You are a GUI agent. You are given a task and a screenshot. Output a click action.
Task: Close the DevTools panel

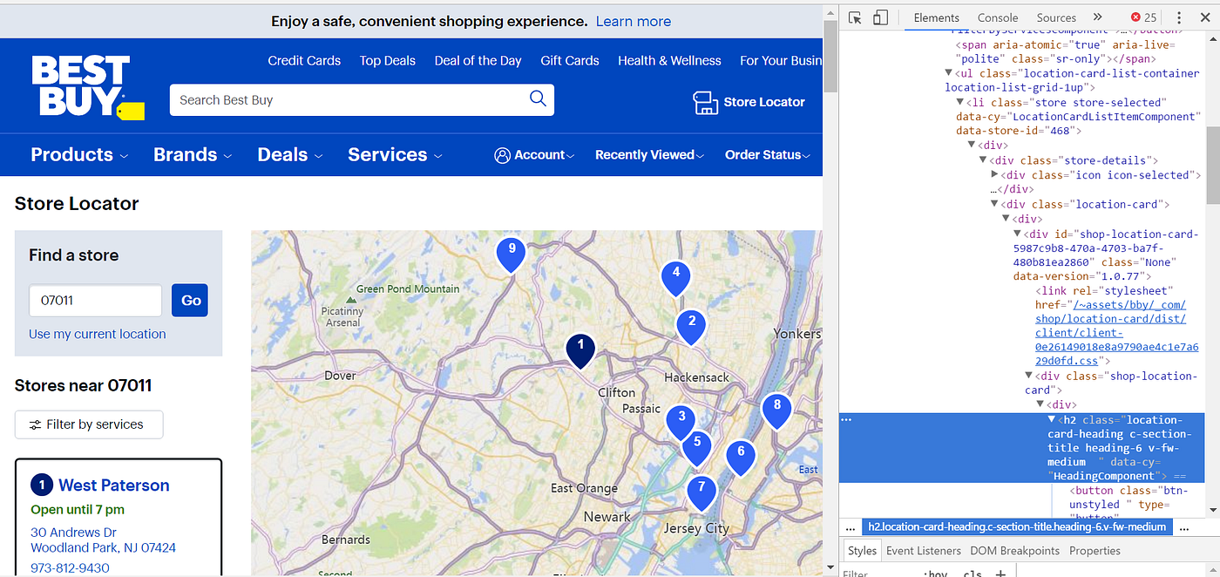click(1205, 17)
